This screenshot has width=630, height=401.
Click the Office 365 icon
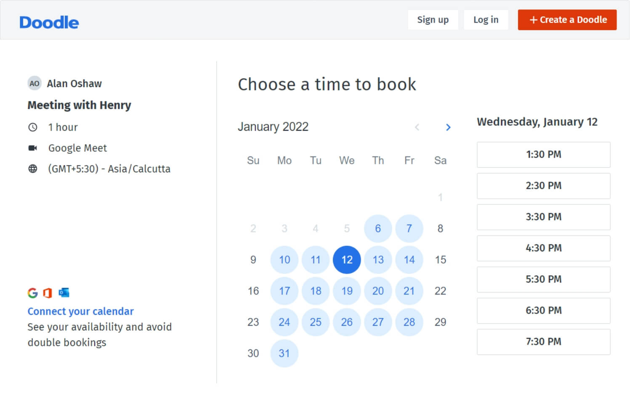pos(48,293)
